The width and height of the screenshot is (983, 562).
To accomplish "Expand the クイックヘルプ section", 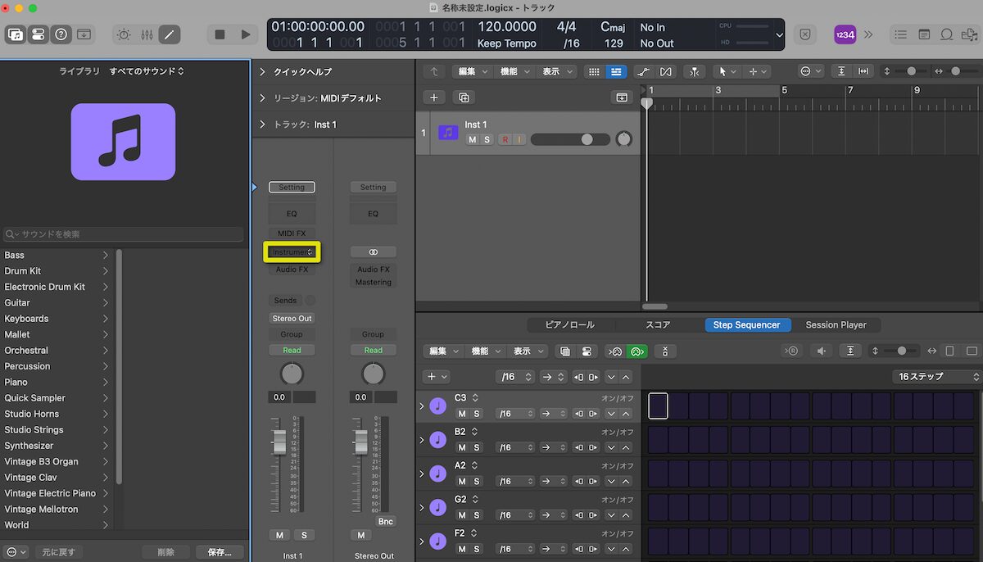I will click(x=262, y=72).
